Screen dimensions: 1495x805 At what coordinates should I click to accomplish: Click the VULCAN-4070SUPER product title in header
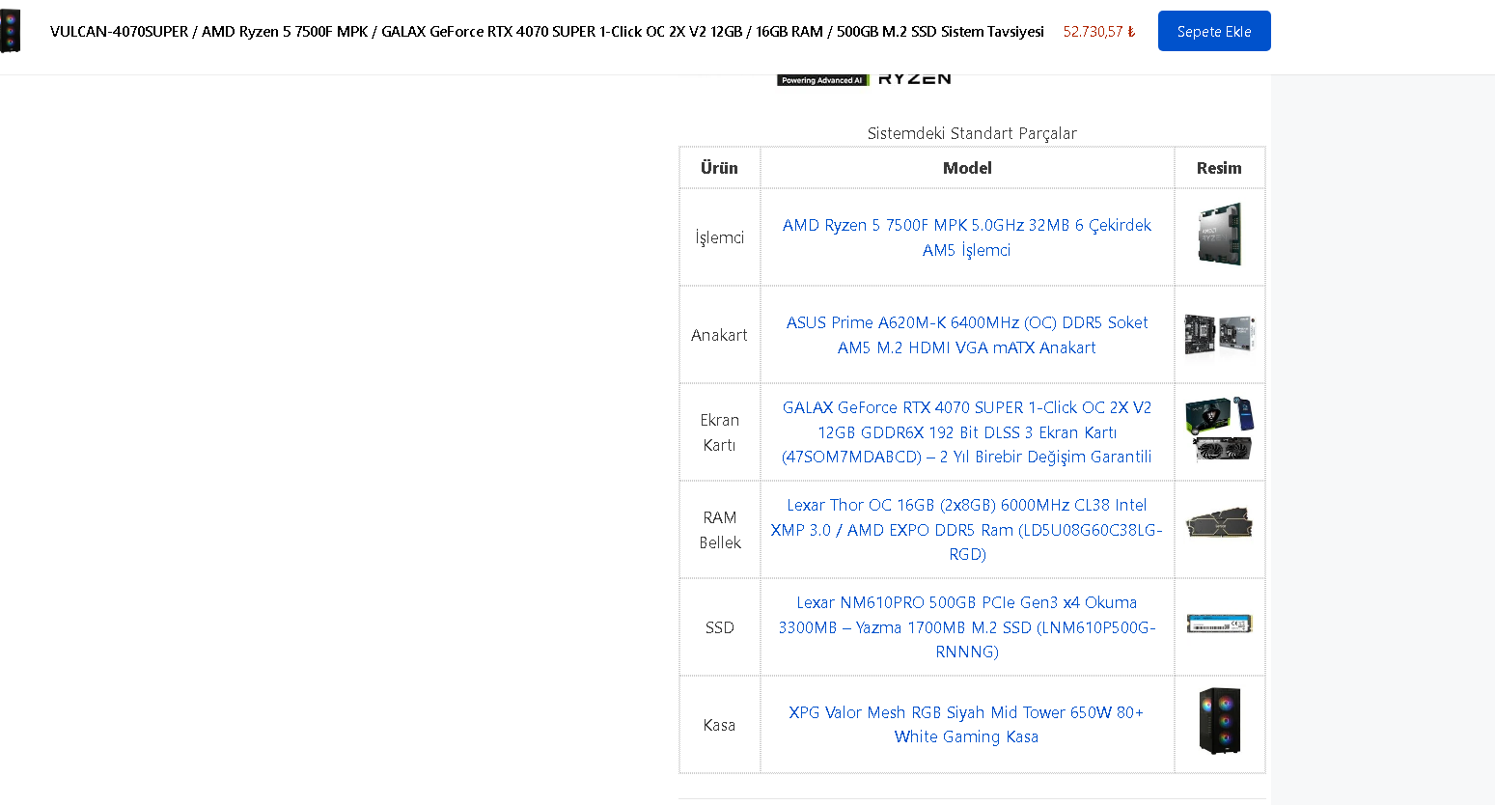click(547, 32)
